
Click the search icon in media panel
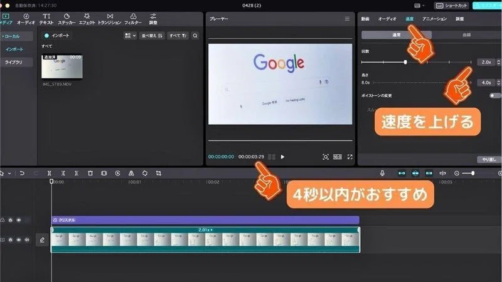tap(195, 36)
